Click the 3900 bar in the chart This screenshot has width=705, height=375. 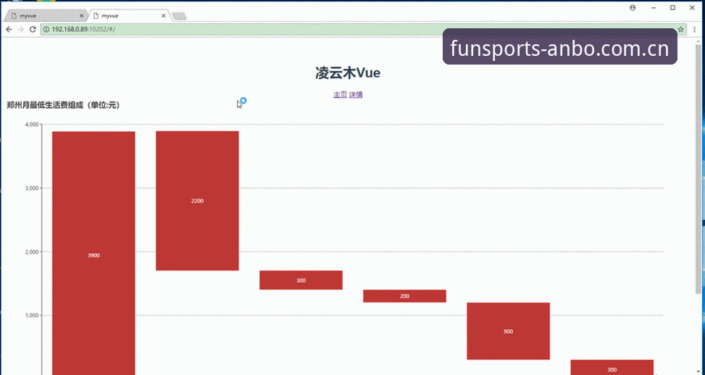[93, 253]
